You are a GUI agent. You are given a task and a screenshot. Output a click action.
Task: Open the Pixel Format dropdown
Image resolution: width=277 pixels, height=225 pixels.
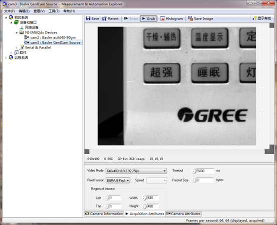(118, 180)
